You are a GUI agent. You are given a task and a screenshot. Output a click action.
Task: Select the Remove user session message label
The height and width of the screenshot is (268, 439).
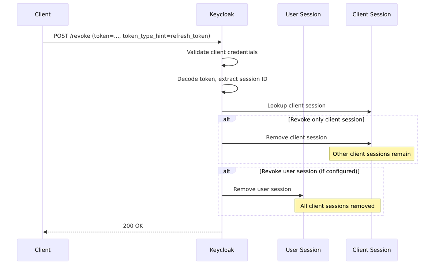[x=262, y=189]
